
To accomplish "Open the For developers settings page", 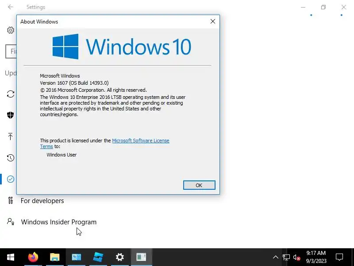I will click(x=42, y=201).
